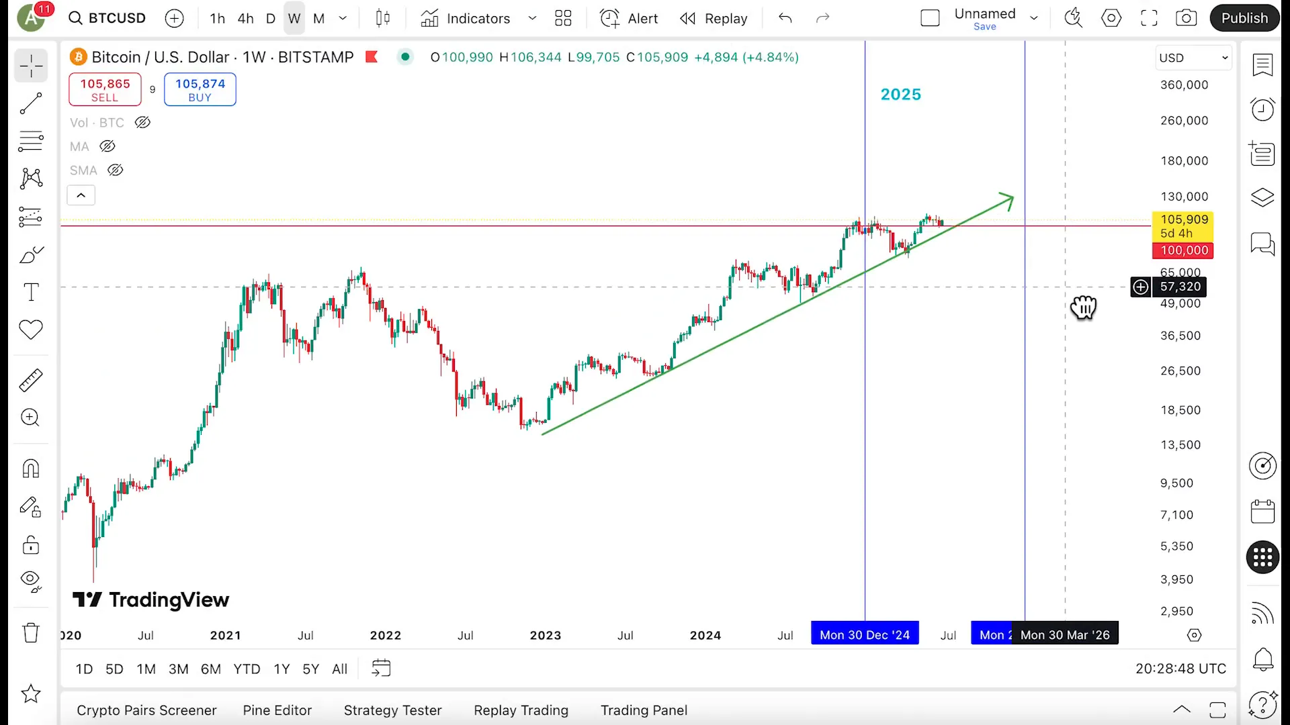
Task: Open the candlestick chart type selector
Action: [x=383, y=18]
